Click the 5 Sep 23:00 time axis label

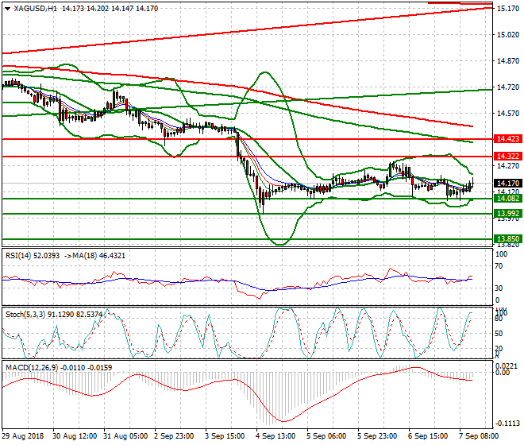(x=376, y=436)
